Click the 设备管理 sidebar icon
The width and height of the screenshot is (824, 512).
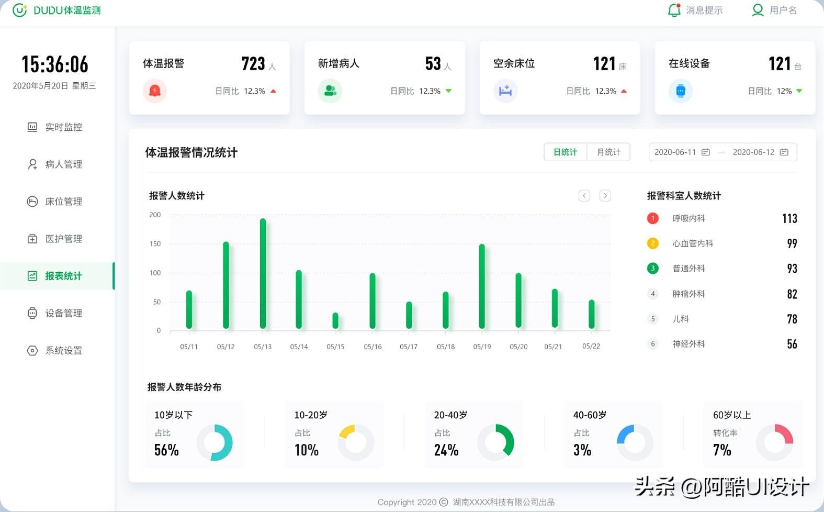32,313
